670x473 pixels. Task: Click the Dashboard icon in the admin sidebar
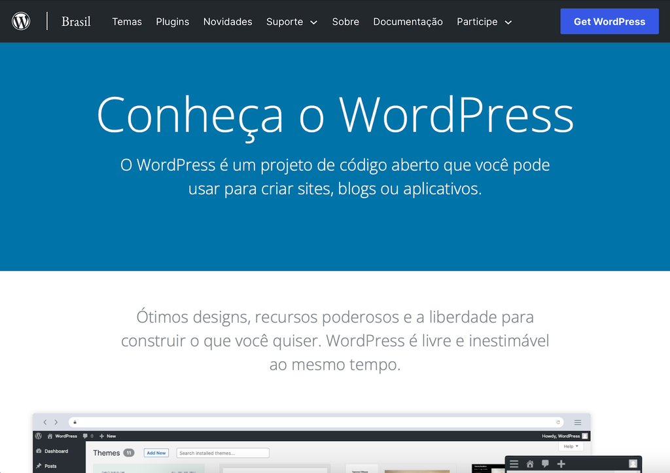pyautogui.click(x=39, y=451)
